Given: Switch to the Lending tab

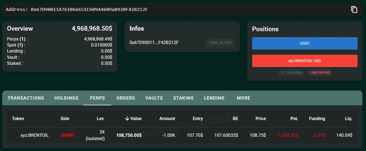Looking at the screenshot, I should tap(214, 98).
